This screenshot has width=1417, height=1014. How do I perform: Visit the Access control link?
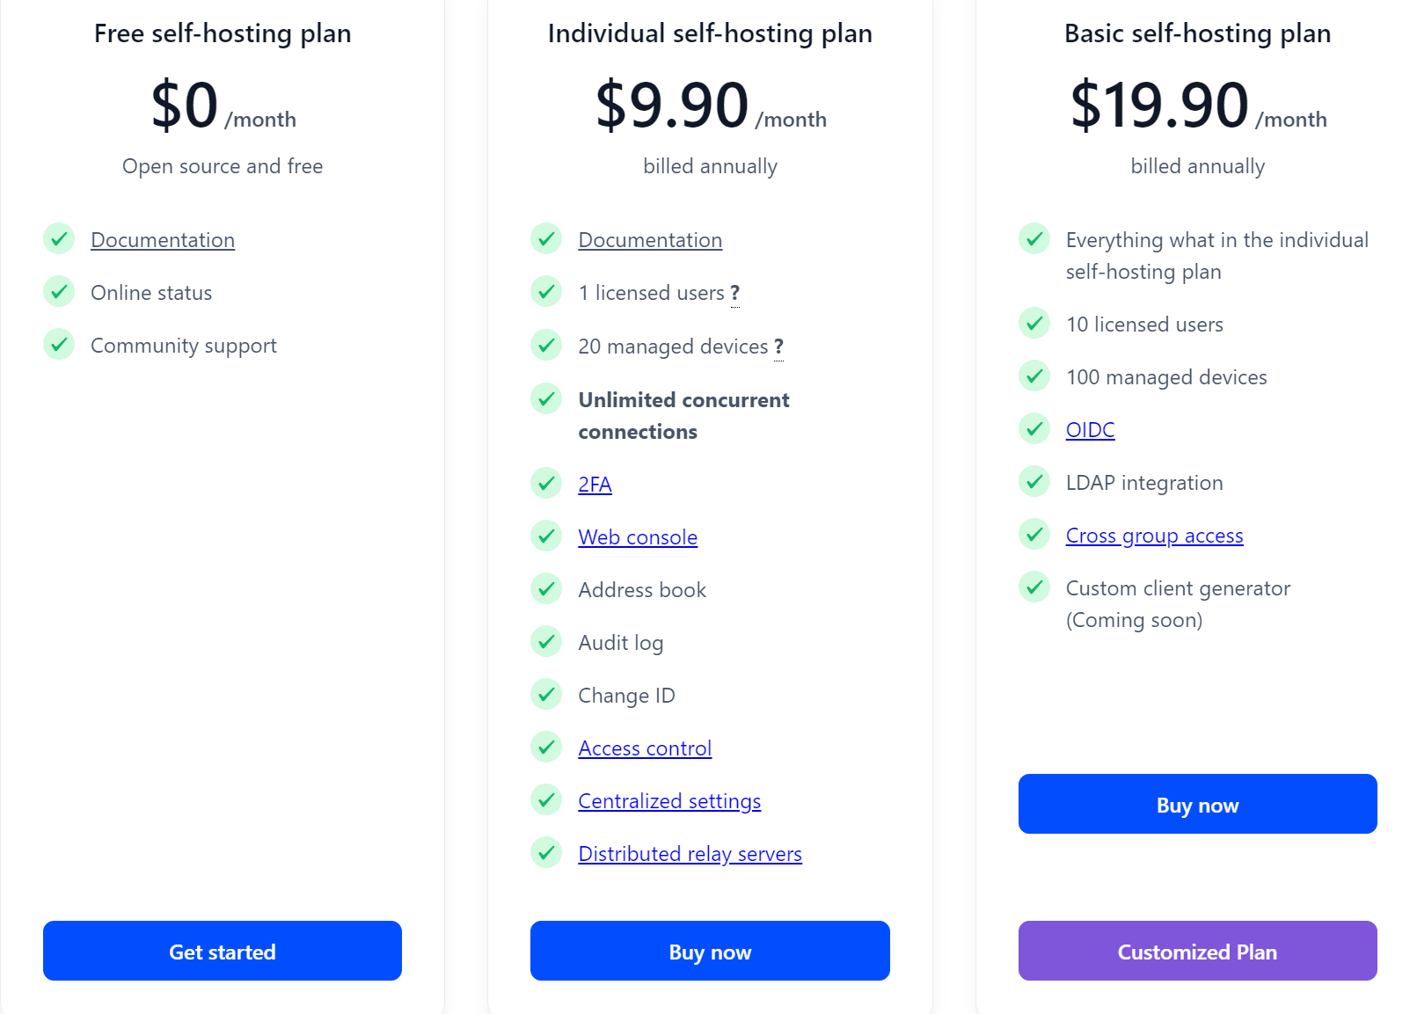pyautogui.click(x=645, y=748)
